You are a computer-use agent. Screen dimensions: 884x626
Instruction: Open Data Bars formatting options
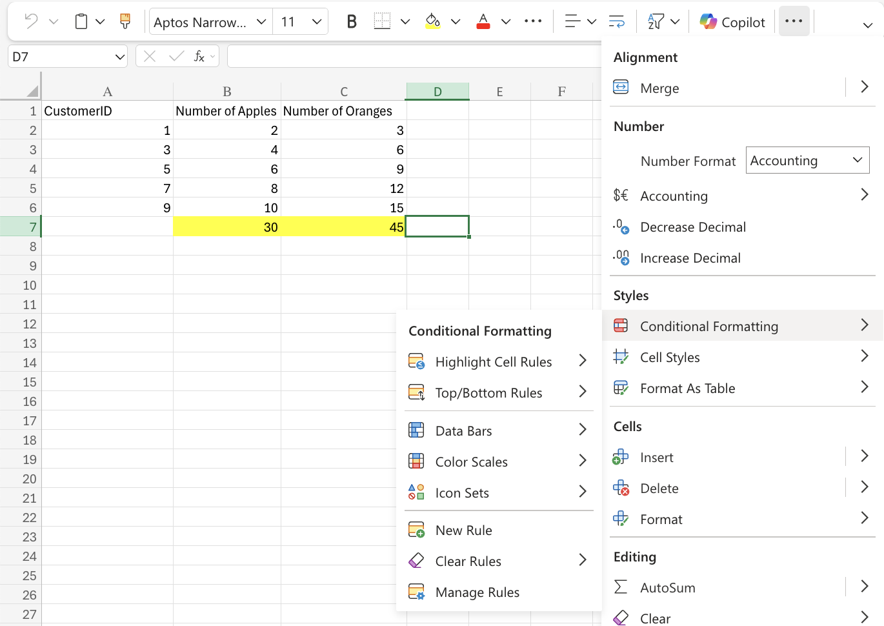point(465,430)
